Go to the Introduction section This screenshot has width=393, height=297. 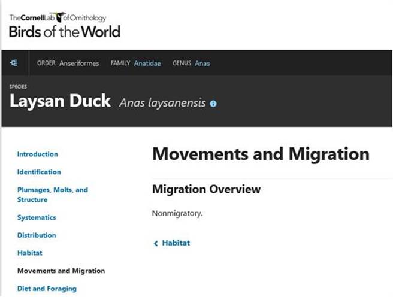(37, 154)
